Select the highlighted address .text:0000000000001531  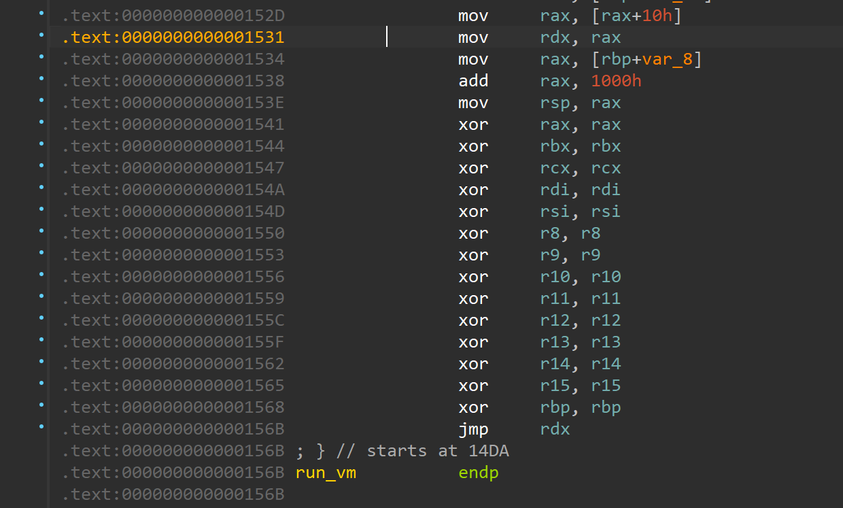pyautogui.click(x=173, y=37)
